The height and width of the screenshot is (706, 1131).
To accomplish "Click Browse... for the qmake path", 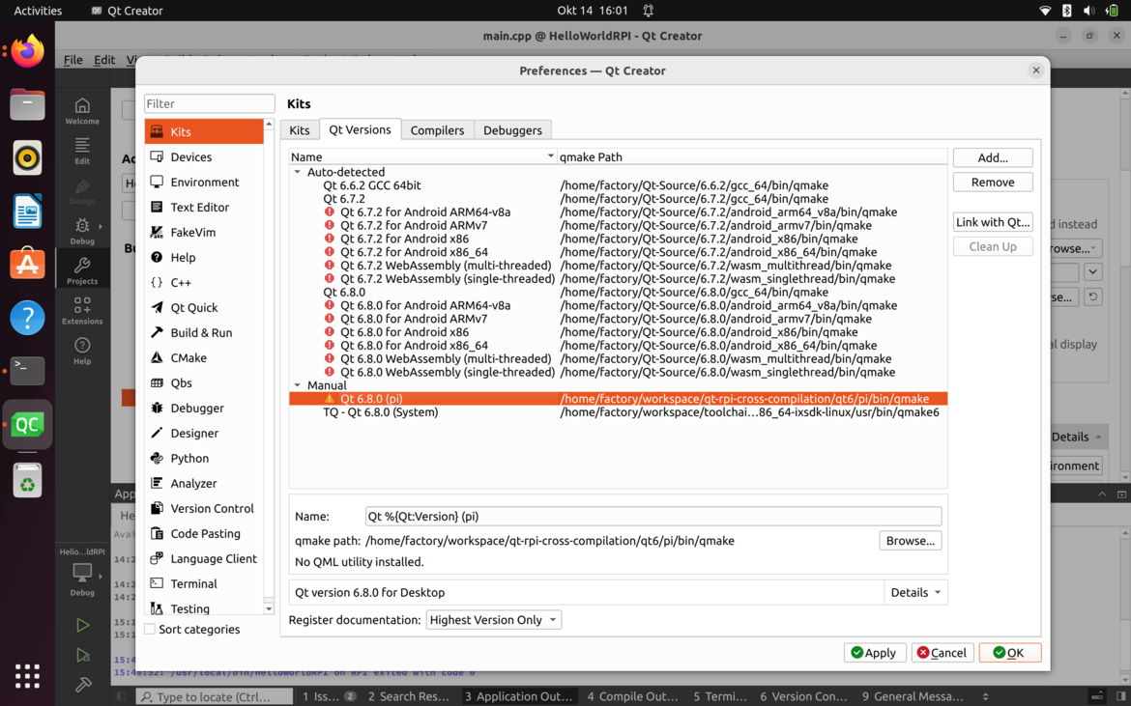I will 911,540.
